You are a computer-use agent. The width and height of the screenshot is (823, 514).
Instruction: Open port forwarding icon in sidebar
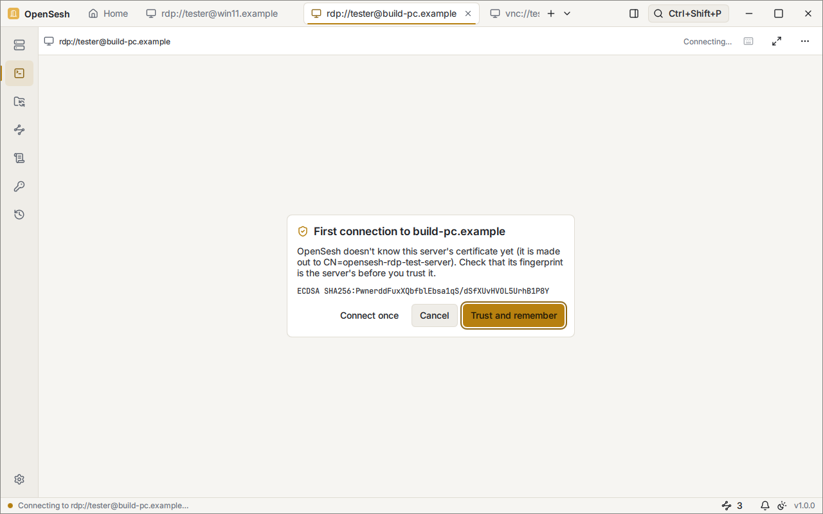coord(19,130)
